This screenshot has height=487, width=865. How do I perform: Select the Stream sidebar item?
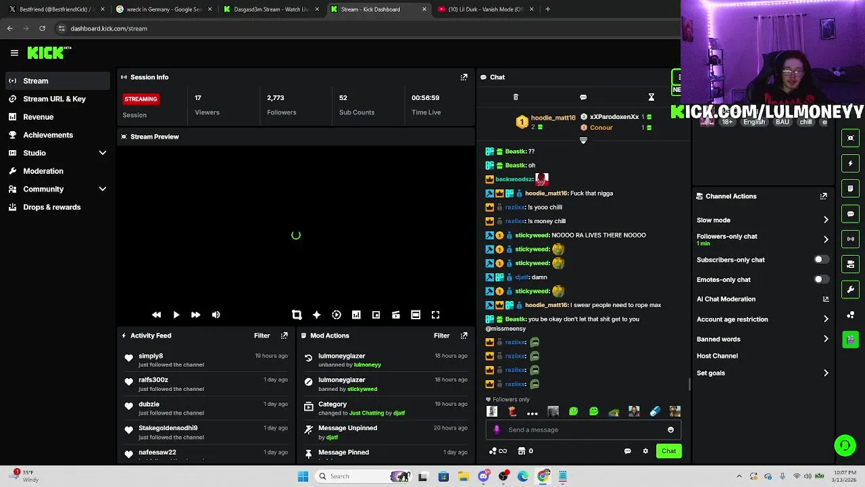tap(57, 81)
